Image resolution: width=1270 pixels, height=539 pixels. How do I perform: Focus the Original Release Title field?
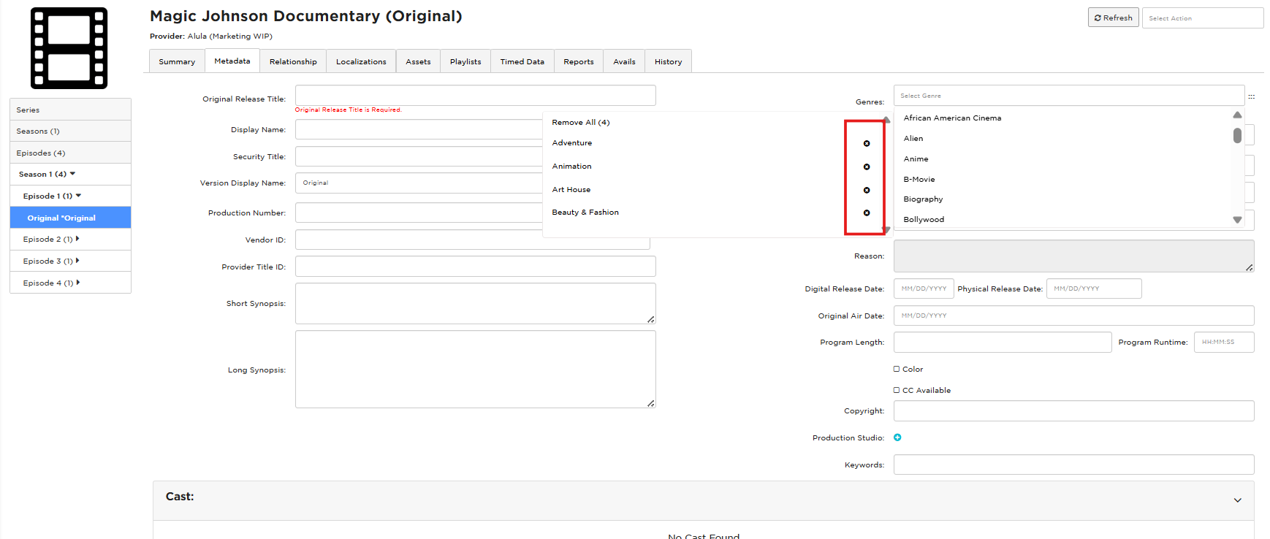point(476,96)
